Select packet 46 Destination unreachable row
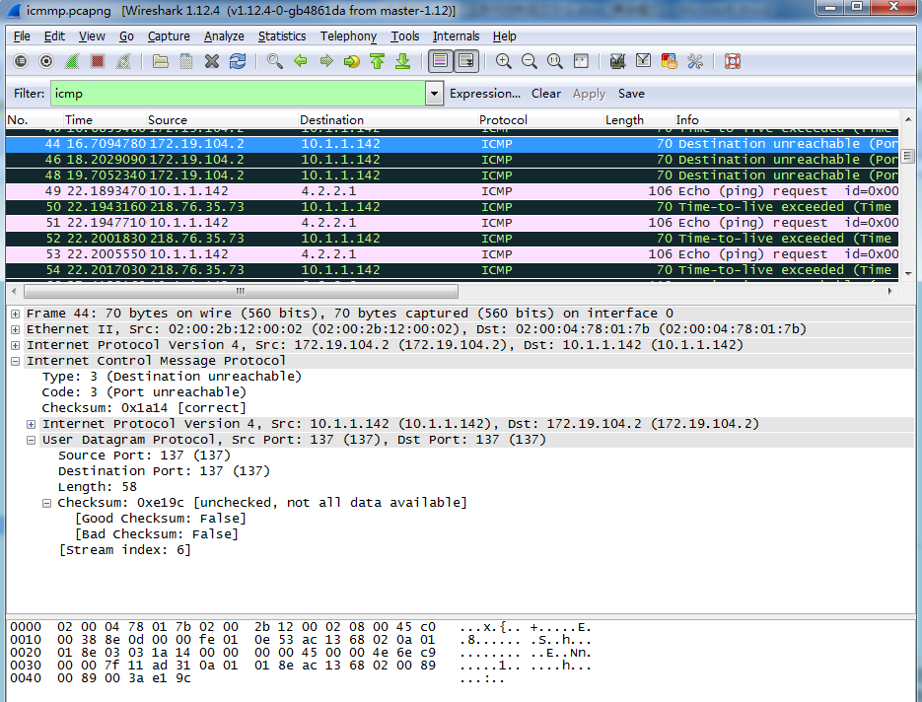Image resolution: width=922 pixels, height=702 pixels. [453, 160]
